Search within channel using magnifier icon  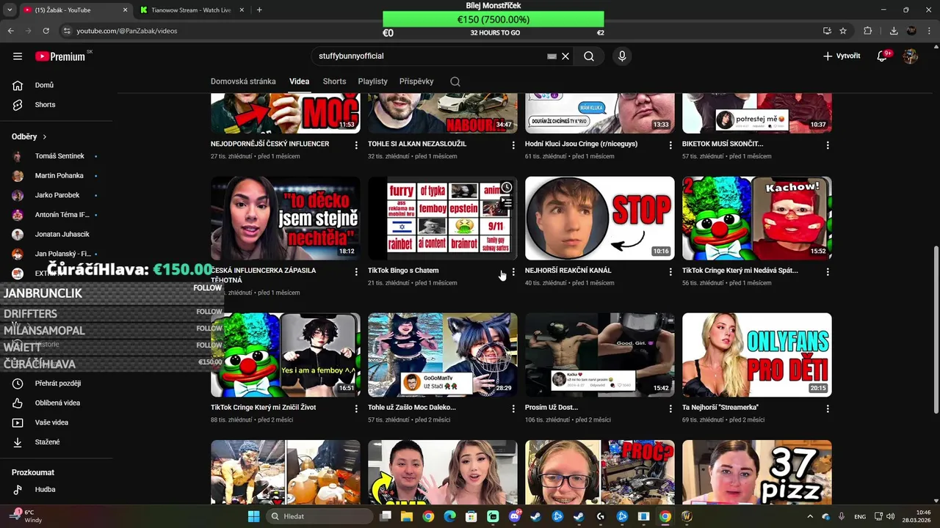tap(455, 81)
